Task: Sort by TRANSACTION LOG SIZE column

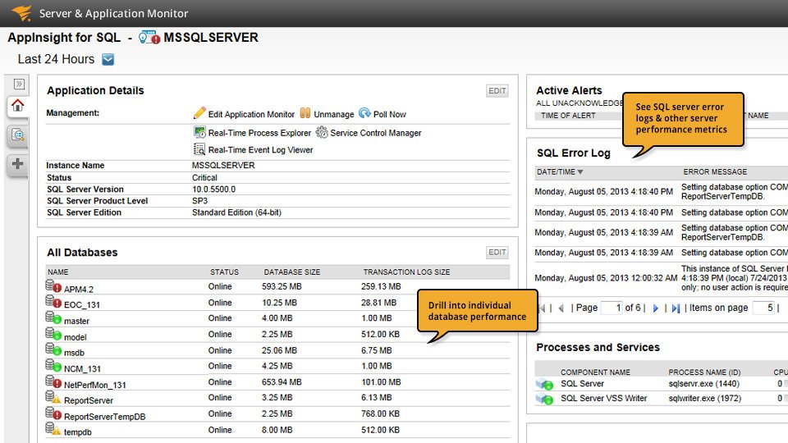Action: coord(406,272)
